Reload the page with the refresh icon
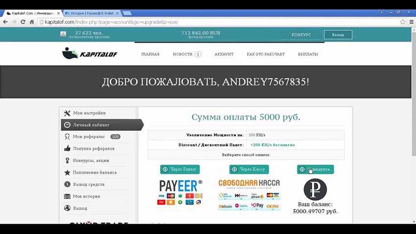This screenshot has height=234, width=416. pyautogui.click(x=23, y=22)
